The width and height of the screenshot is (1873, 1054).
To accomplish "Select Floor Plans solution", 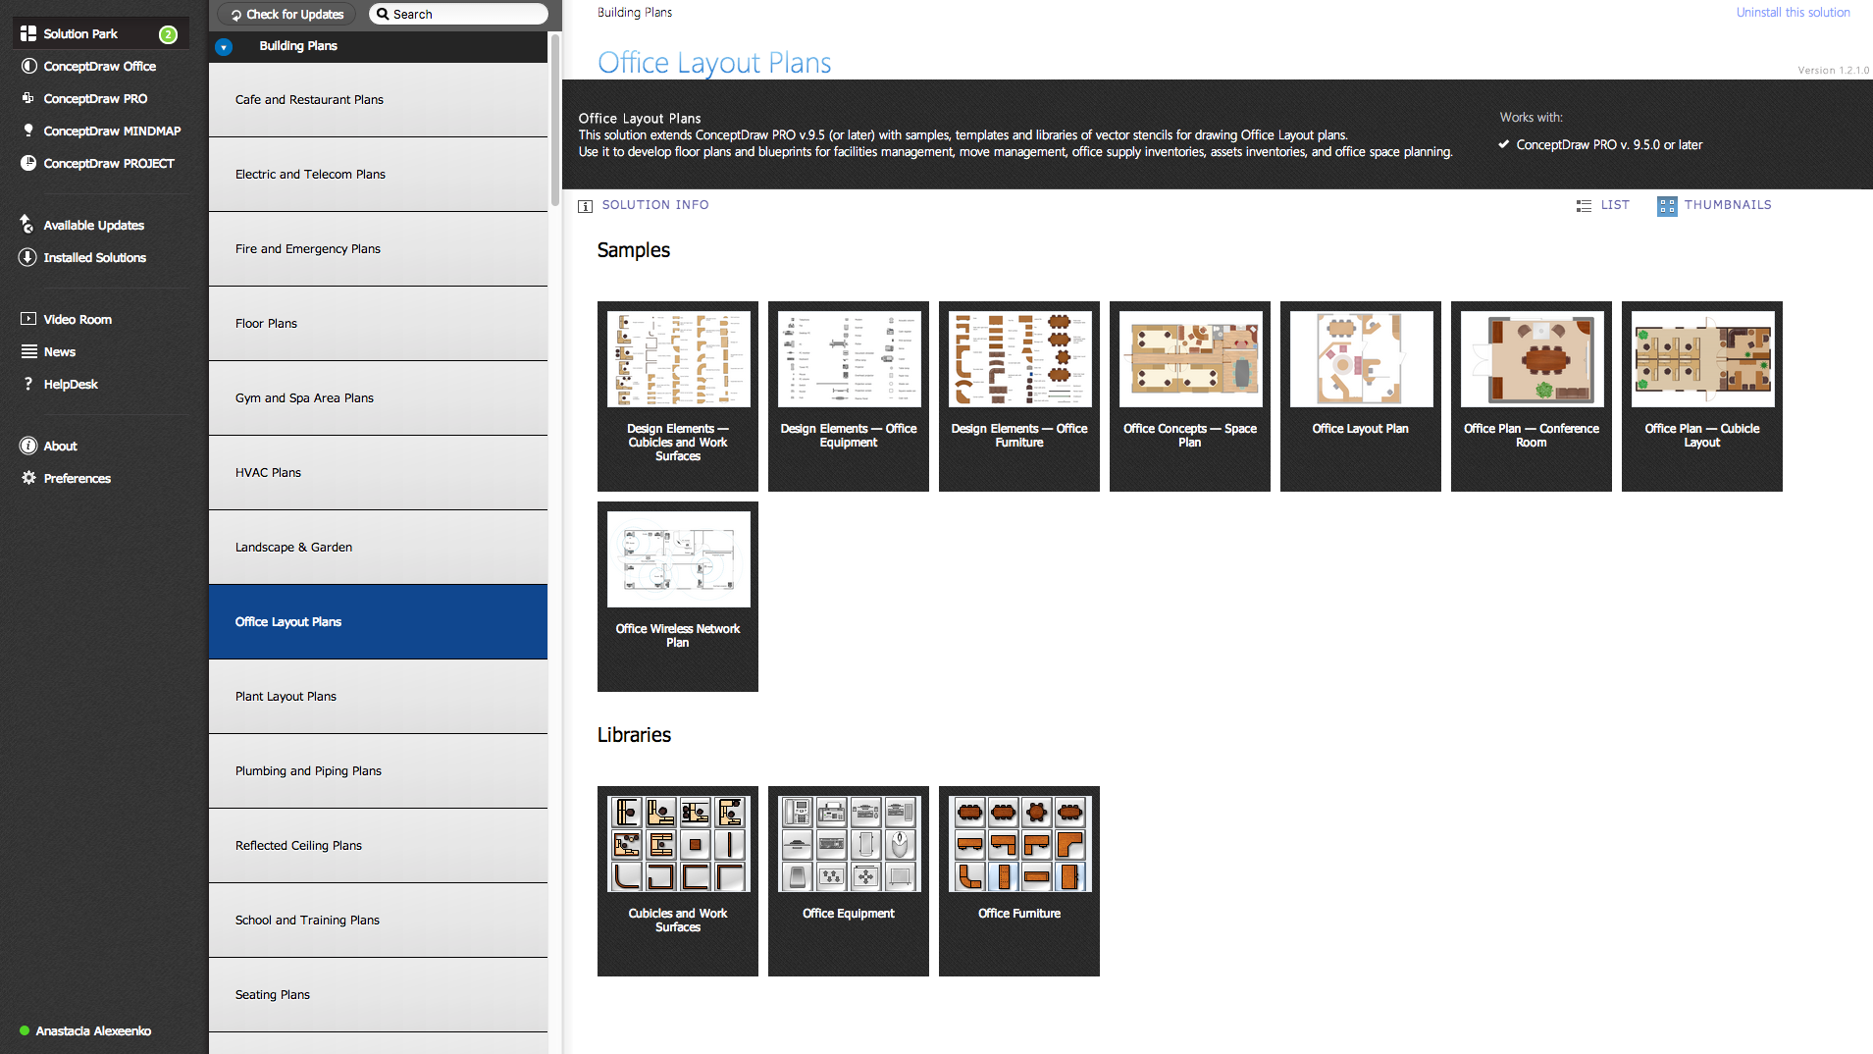I will click(378, 324).
